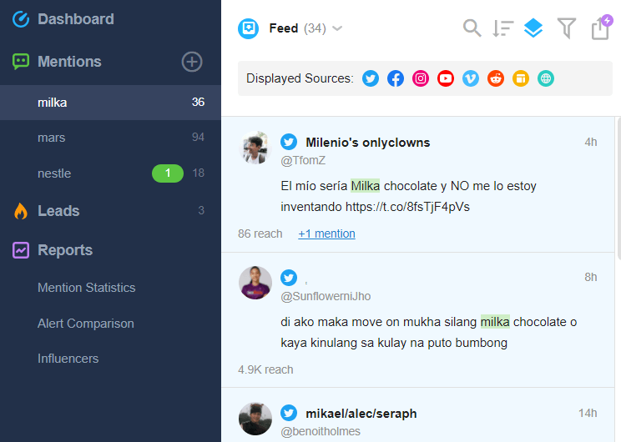Toggle News/Blogs orange source icon

pyautogui.click(x=521, y=78)
